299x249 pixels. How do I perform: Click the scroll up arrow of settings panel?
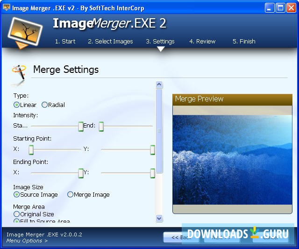pos(159,85)
